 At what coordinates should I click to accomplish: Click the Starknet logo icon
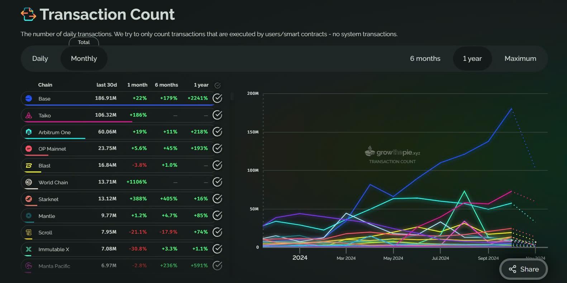click(29, 199)
